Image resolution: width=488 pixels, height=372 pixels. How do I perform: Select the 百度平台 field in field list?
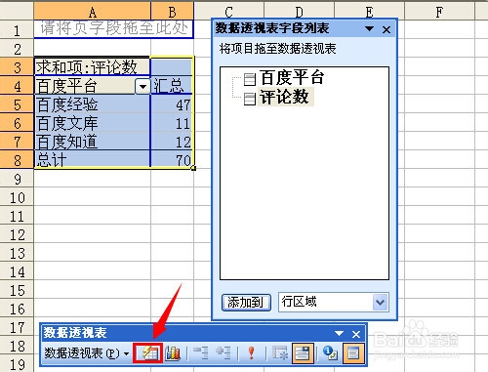click(x=292, y=78)
